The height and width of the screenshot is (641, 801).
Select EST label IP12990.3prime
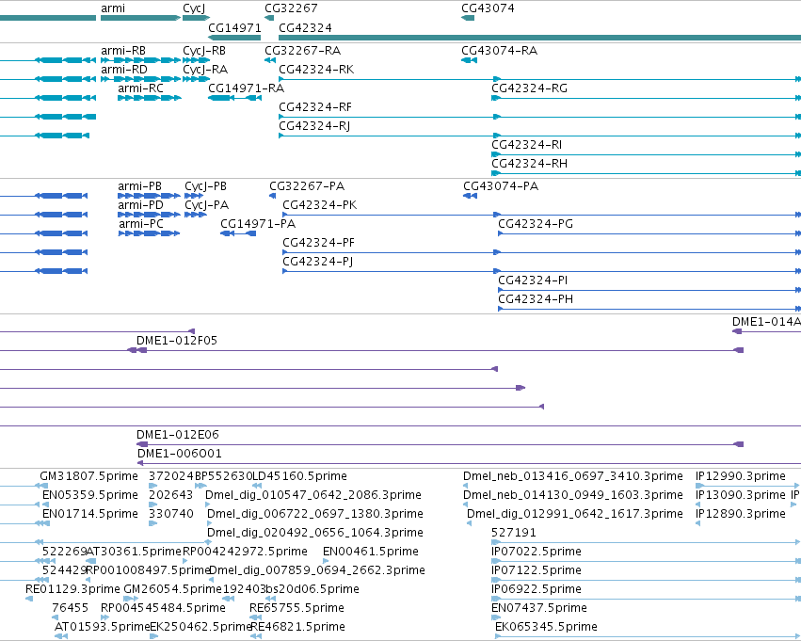[x=741, y=476]
